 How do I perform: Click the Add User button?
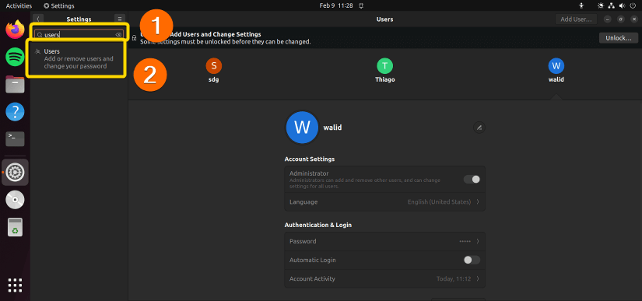click(x=576, y=19)
